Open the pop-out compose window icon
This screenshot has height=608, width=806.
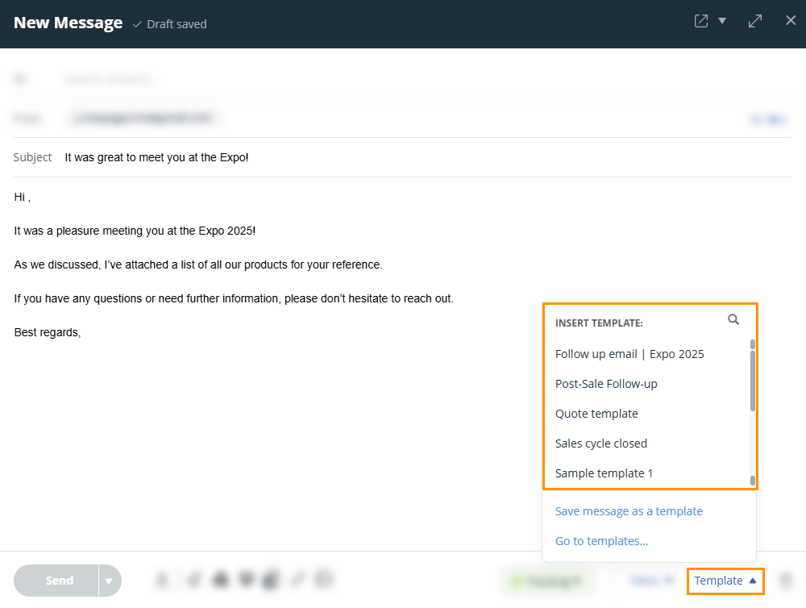(x=700, y=20)
